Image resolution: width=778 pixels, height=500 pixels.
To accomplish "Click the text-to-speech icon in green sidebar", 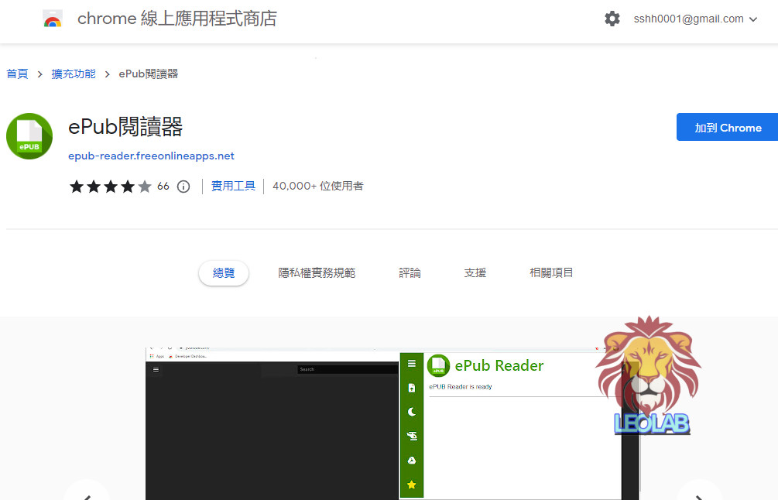I will [x=411, y=437].
